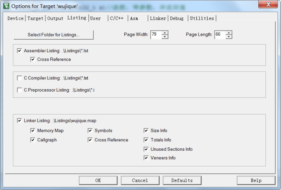Go to the Utilities tab
Screen dimensions: 281x190
click(202, 18)
